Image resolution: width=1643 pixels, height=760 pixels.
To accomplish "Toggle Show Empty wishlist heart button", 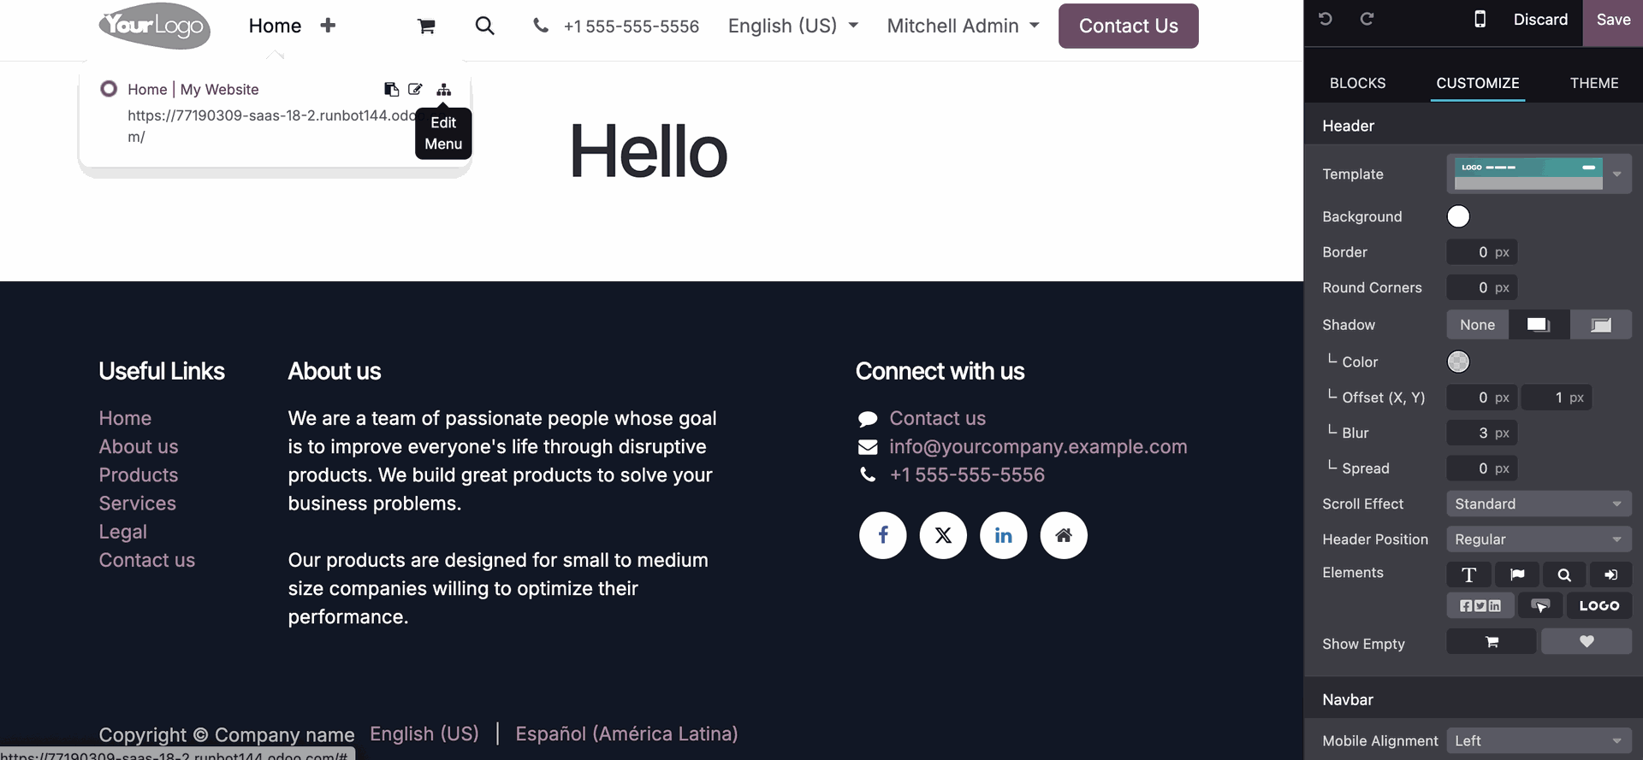I will [1587, 642].
